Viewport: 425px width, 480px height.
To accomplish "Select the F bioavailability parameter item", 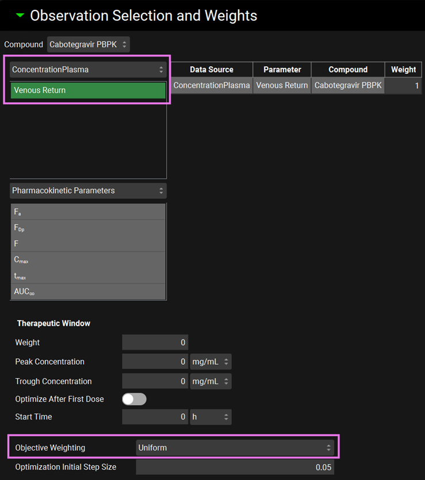I will point(88,244).
